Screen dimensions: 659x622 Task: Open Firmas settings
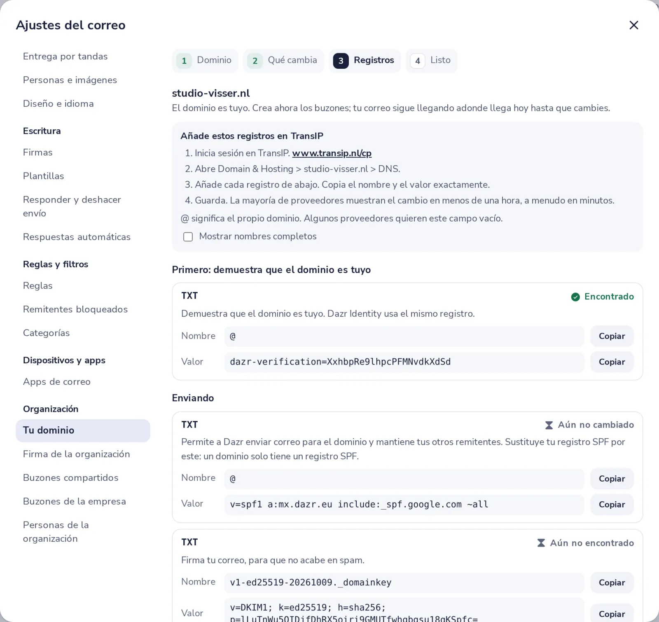pos(83,152)
